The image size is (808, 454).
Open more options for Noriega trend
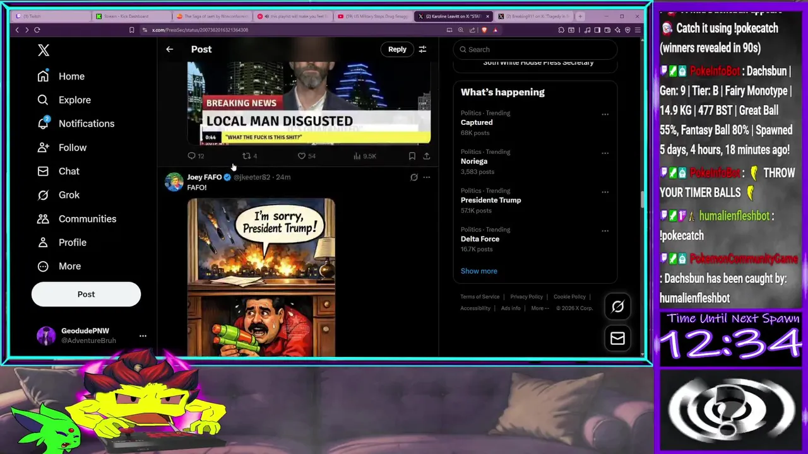coord(605,153)
